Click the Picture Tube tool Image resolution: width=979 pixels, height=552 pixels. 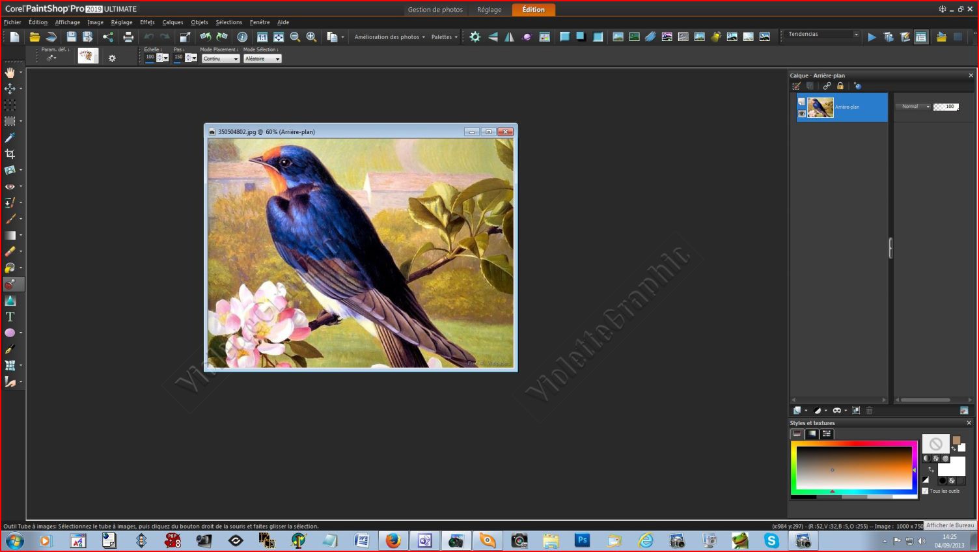(10, 284)
